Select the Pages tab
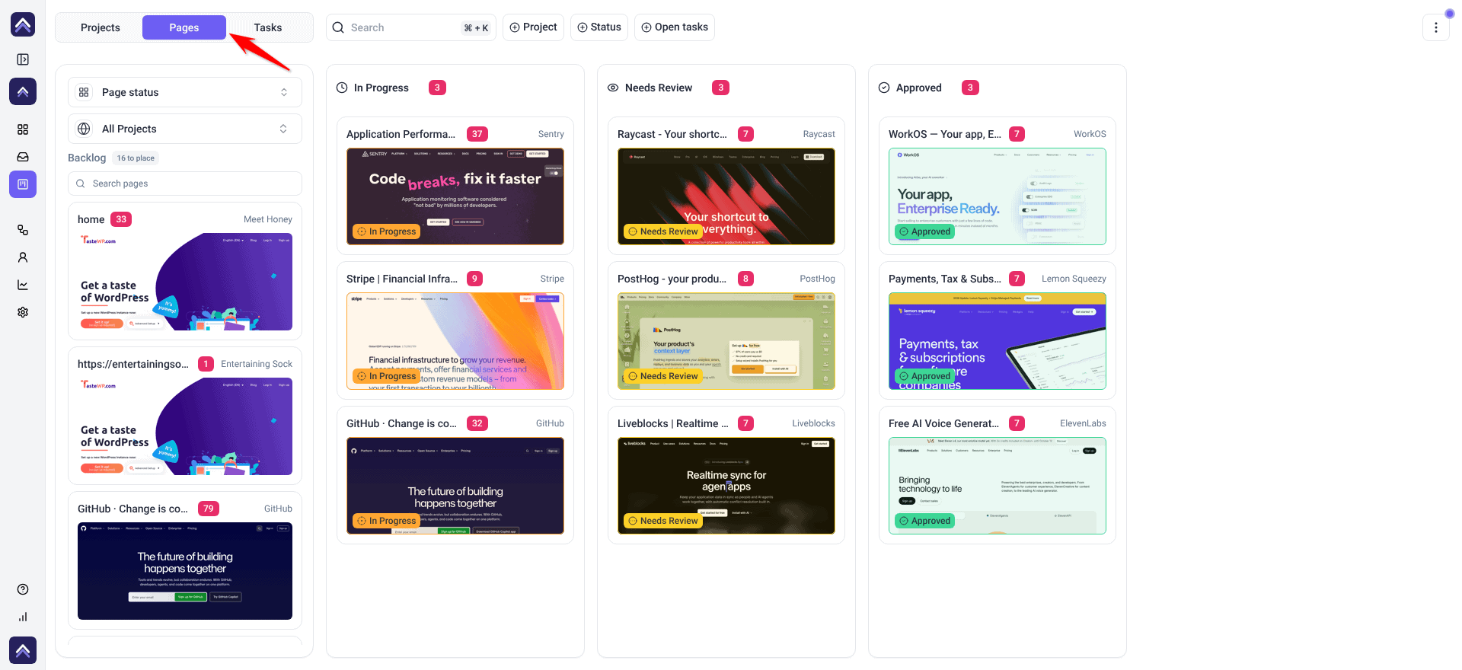Image resolution: width=1462 pixels, height=670 pixels. tap(184, 27)
